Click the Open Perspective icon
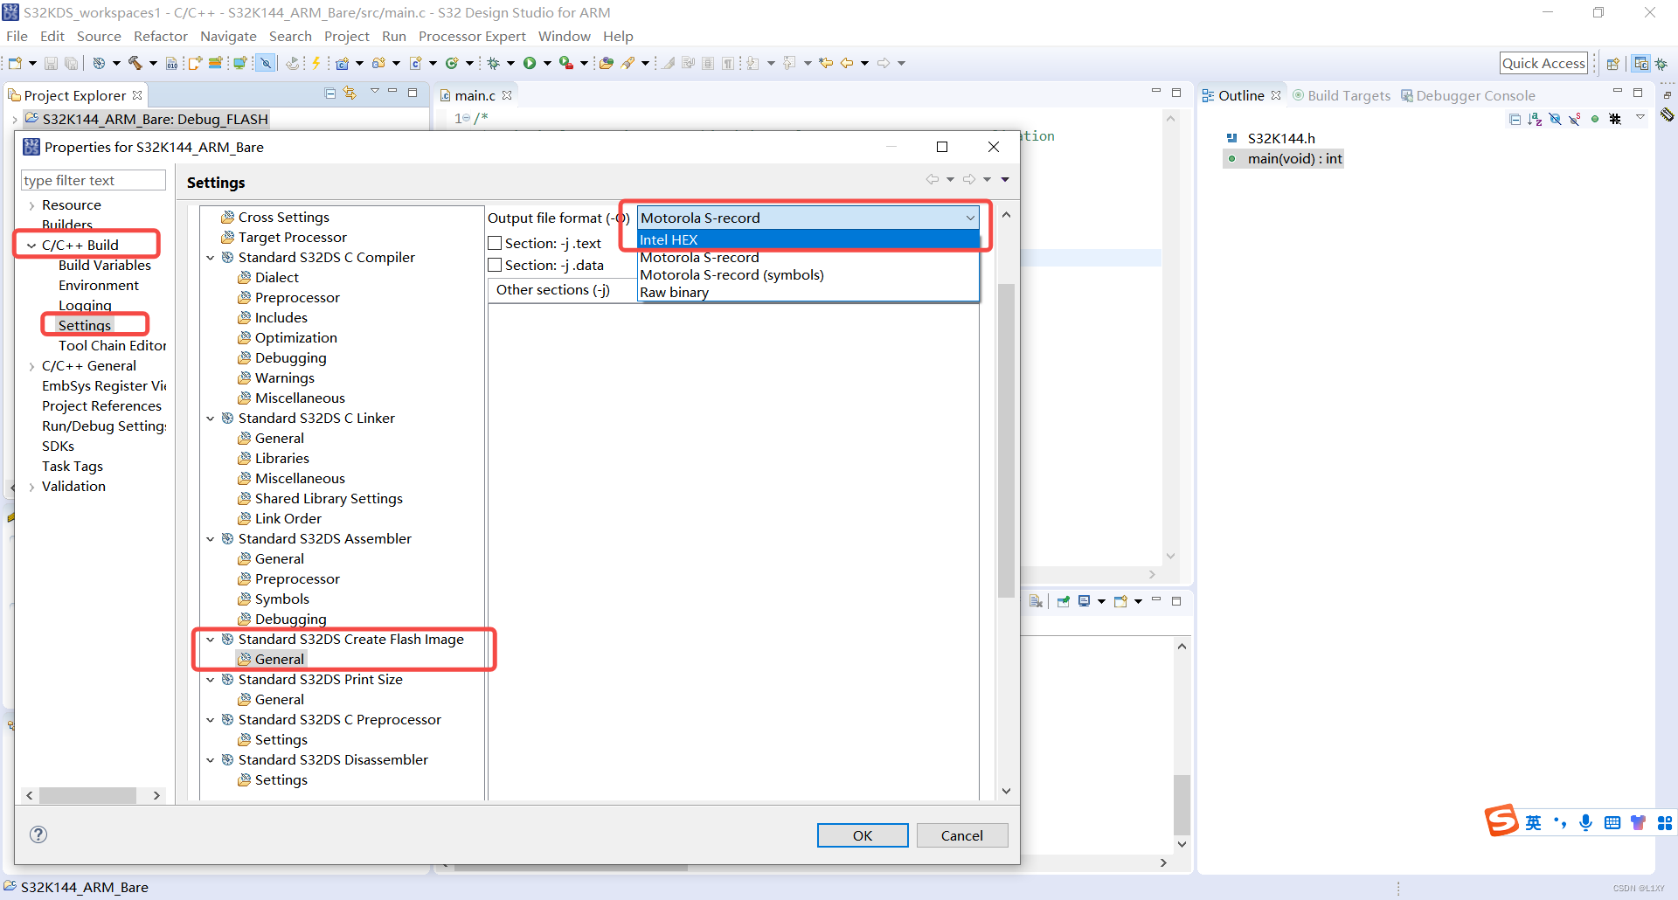 tap(1613, 63)
